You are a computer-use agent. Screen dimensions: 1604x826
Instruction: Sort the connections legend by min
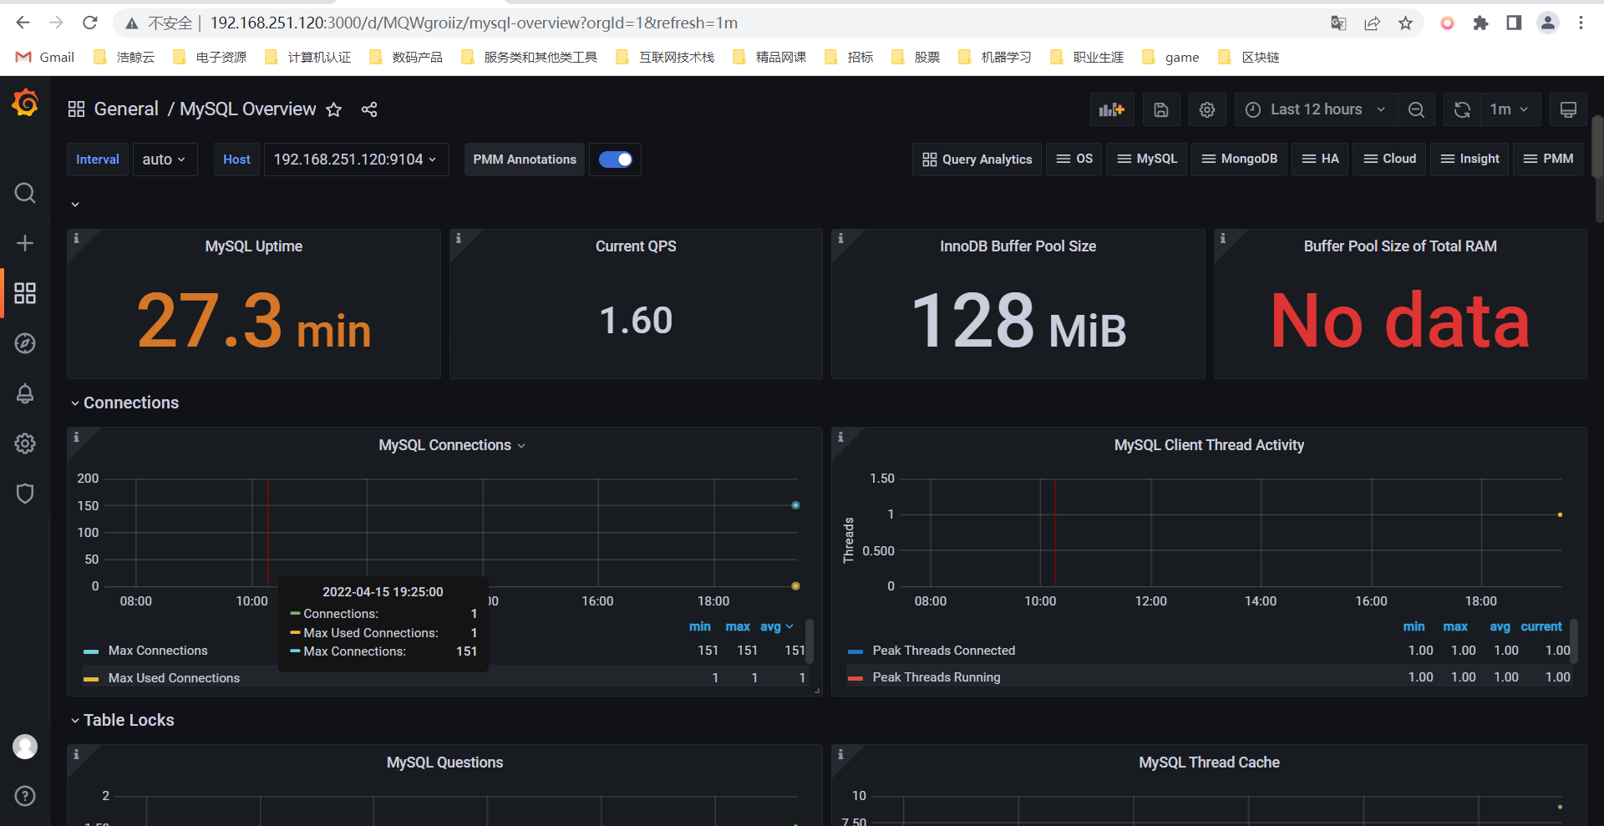[700, 626]
